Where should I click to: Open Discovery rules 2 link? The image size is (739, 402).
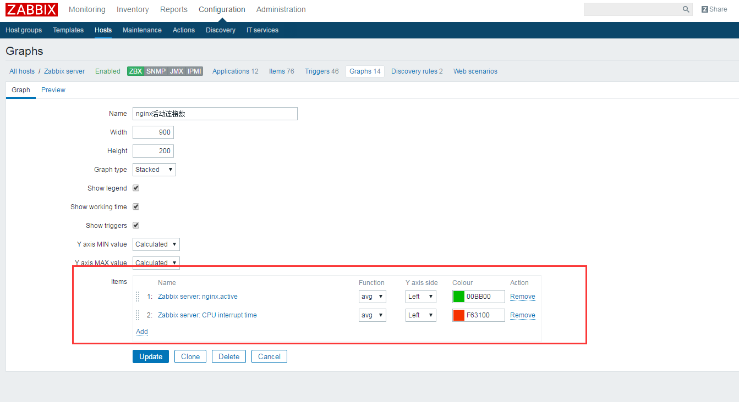tap(417, 71)
